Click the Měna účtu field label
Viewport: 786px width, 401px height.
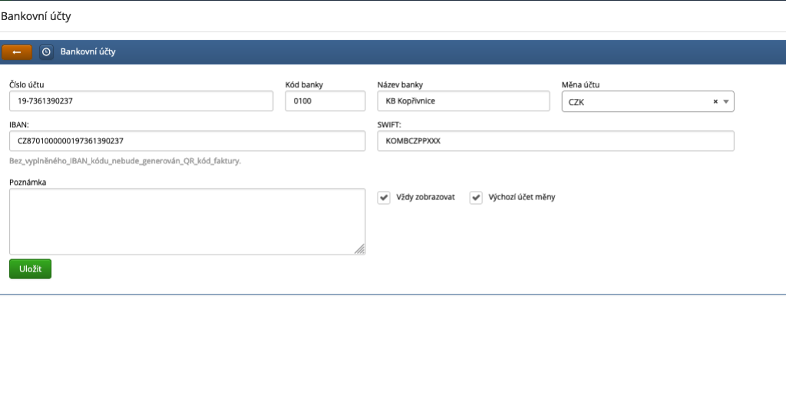pyautogui.click(x=581, y=84)
